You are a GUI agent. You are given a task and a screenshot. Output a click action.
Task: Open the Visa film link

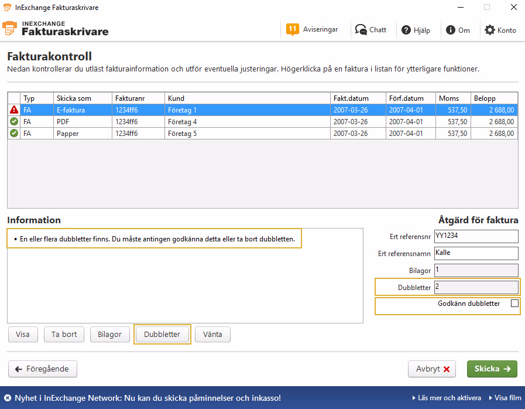tap(505, 398)
